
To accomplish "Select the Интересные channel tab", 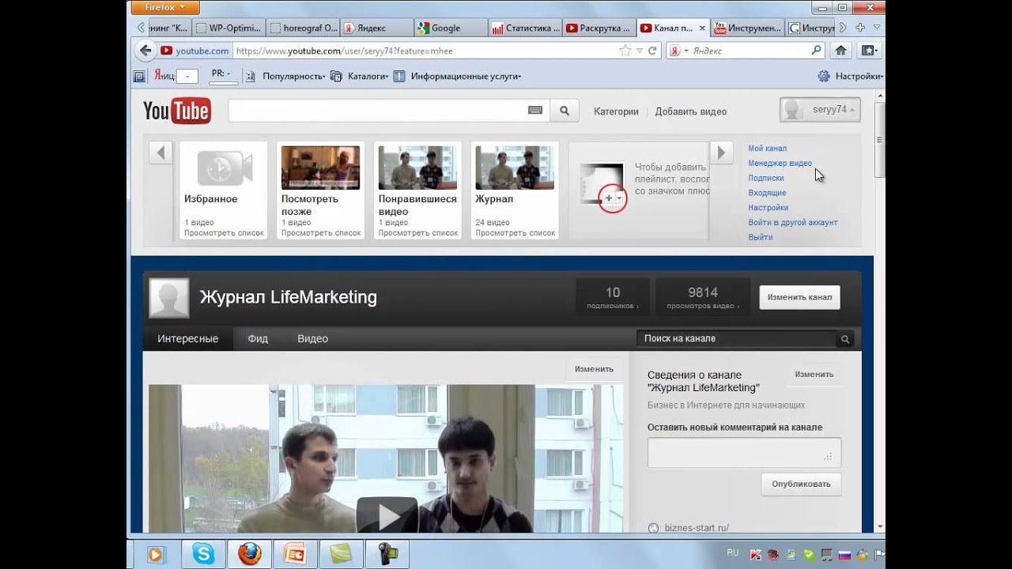I will [187, 338].
